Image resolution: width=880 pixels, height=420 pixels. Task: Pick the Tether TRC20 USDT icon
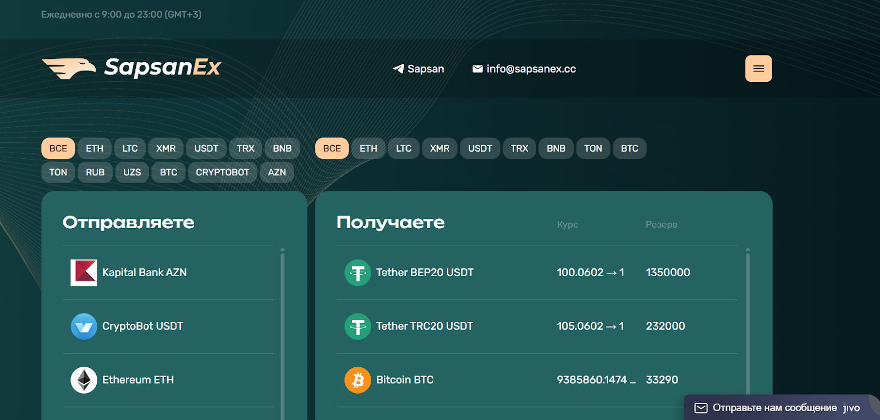tap(358, 327)
